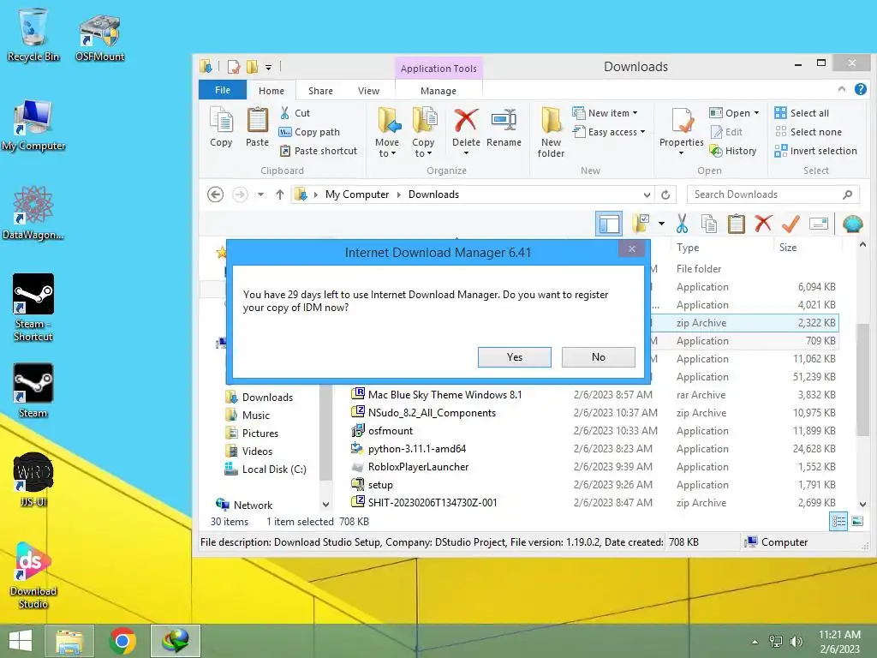Switch to the Share ribbon tab
Image resolution: width=877 pixels, height=658 pixels.
(x=320, y=91)
